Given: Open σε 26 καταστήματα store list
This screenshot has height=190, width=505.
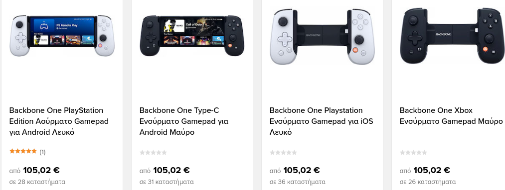Looking at the screenshot, I should pos(428,182).
